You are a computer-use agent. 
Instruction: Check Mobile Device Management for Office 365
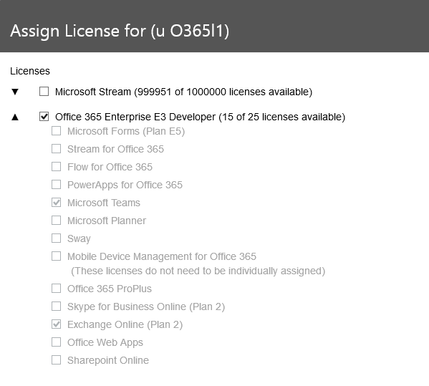click(57, 256)
